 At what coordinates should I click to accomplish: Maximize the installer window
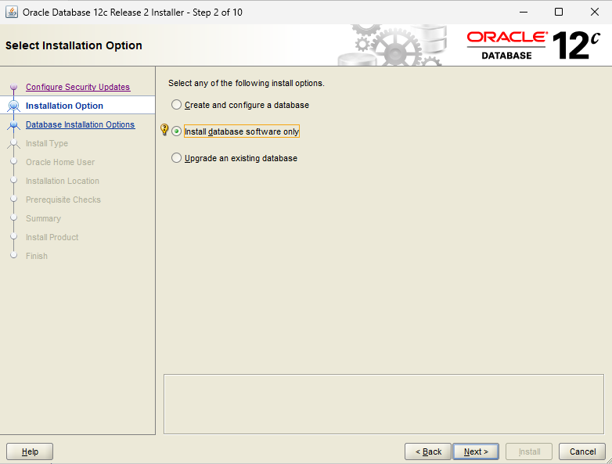pyautogui.click(x=559, y=12)
